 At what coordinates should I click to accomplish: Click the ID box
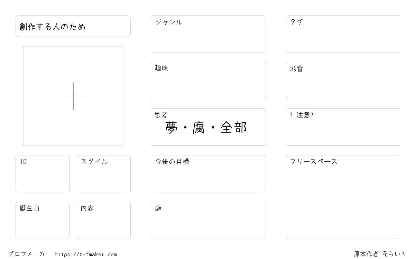43,174
